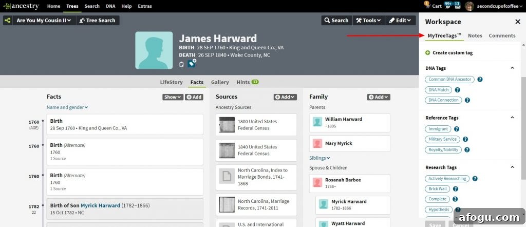This screenshot has width=526, height=227.
Task: Toggle the Actively Researching tag
Action: [x=447, y=178]
